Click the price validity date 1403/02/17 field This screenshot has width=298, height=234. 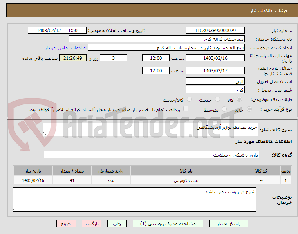(215, 70)
